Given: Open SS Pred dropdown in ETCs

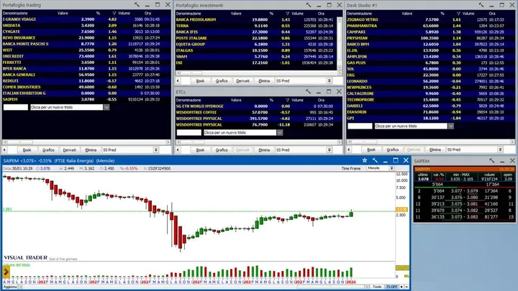Looking at the screenshot, I should 330,149.
